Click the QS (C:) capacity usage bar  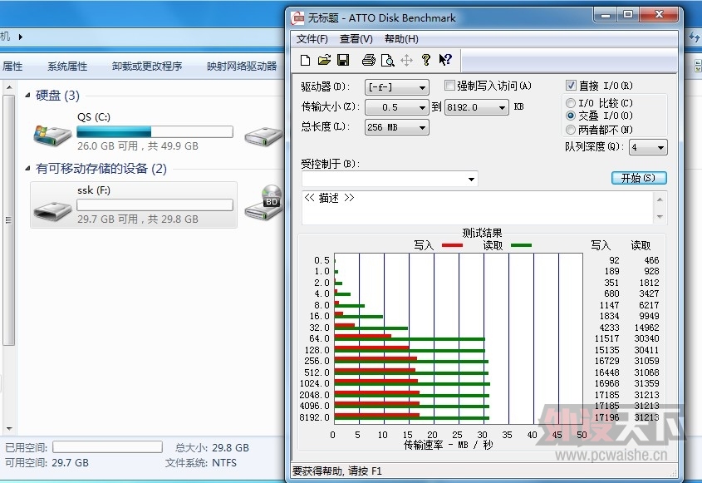(x=155, y=131)
